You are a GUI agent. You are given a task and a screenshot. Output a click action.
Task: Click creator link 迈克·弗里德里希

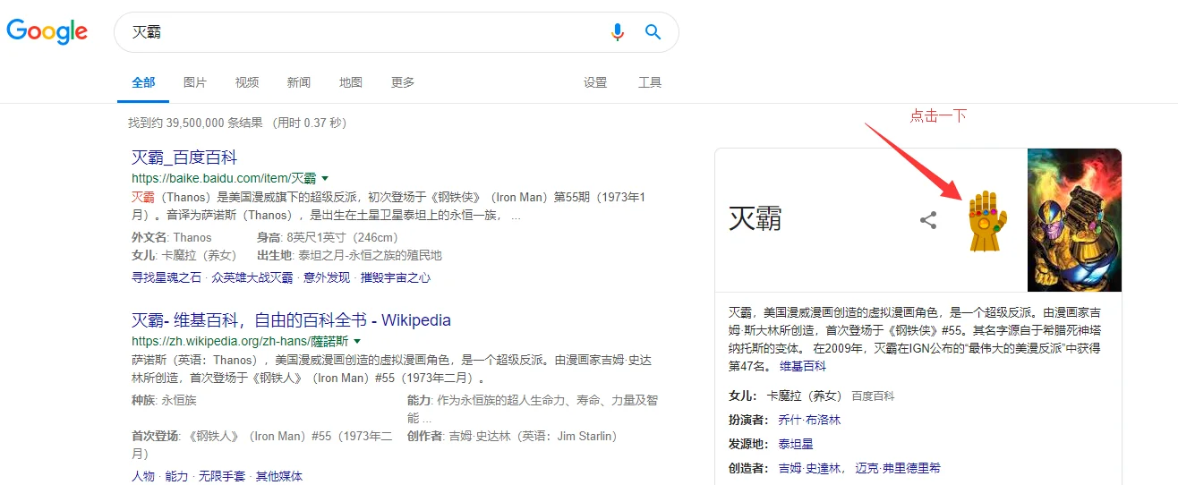click(898, 468)
